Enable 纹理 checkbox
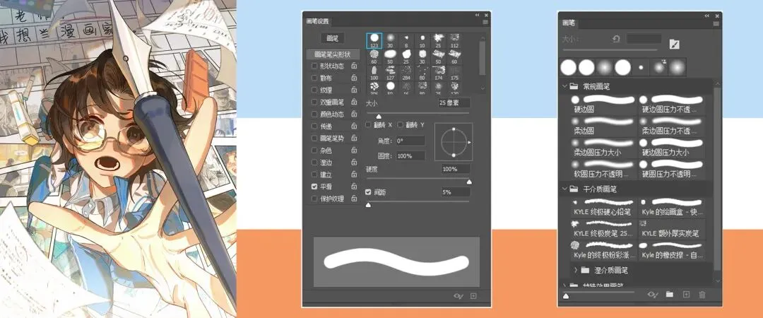This screenshot has height=318, width=763. coord(314,90)
